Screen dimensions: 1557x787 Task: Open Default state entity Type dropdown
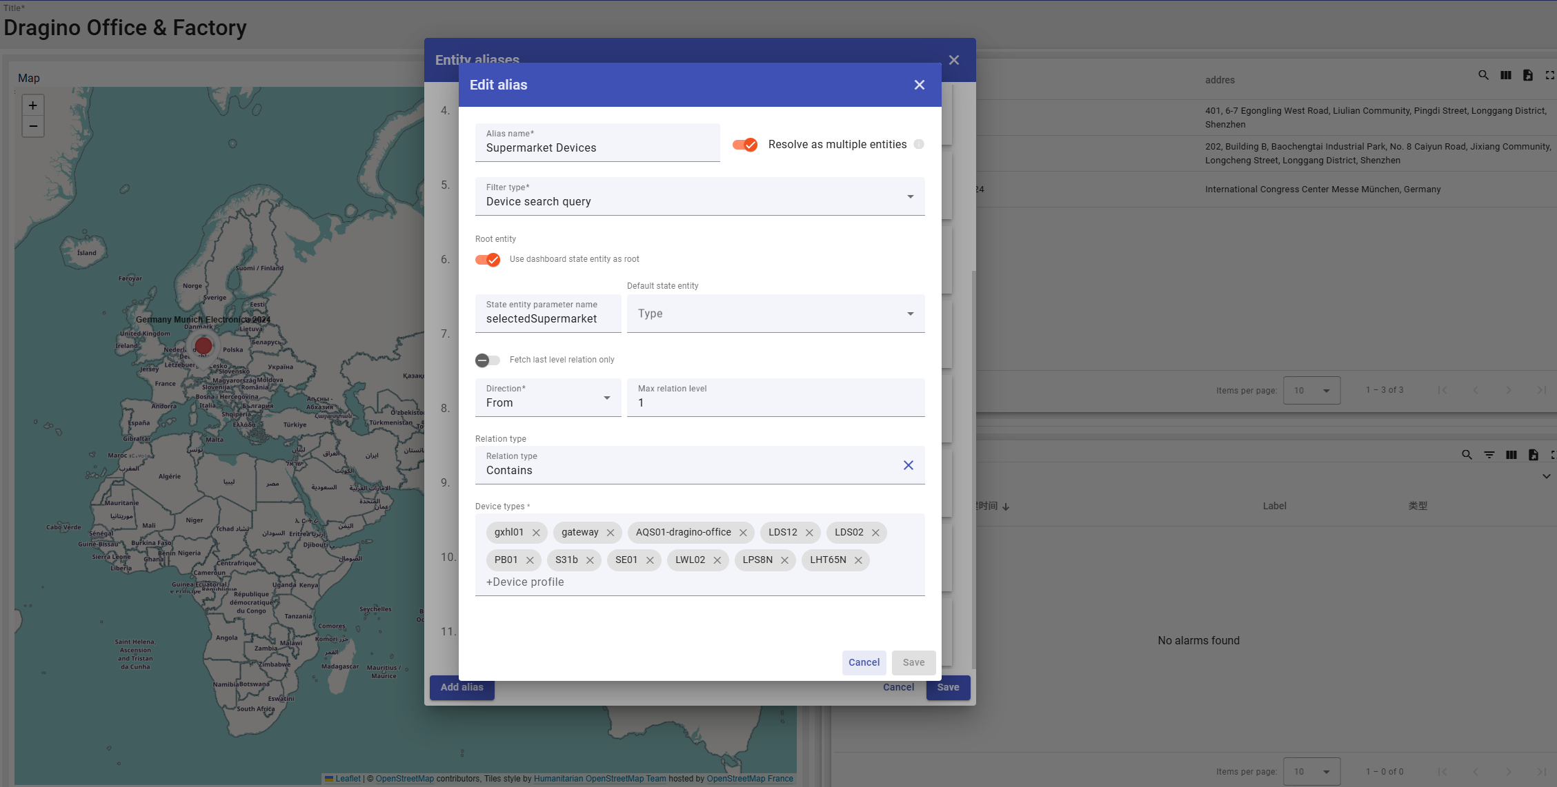coord(775,314)
